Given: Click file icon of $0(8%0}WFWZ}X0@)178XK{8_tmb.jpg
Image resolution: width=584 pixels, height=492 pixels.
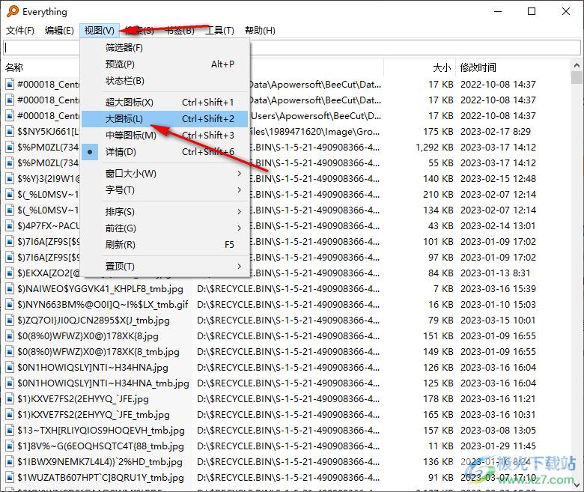Looking at the screenshot, I should (10, 352).
